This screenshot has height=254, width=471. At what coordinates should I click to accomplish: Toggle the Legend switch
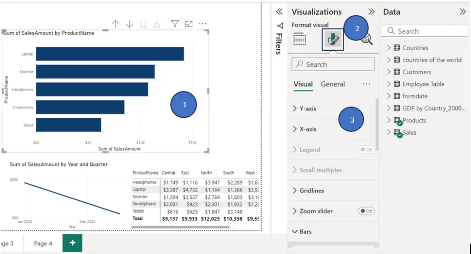(367, 150)
